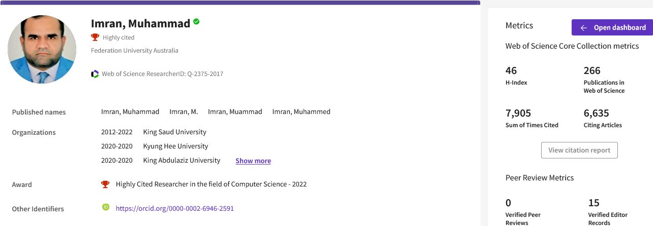Click the back arrow on Open dashboard

tap(583, 28)
